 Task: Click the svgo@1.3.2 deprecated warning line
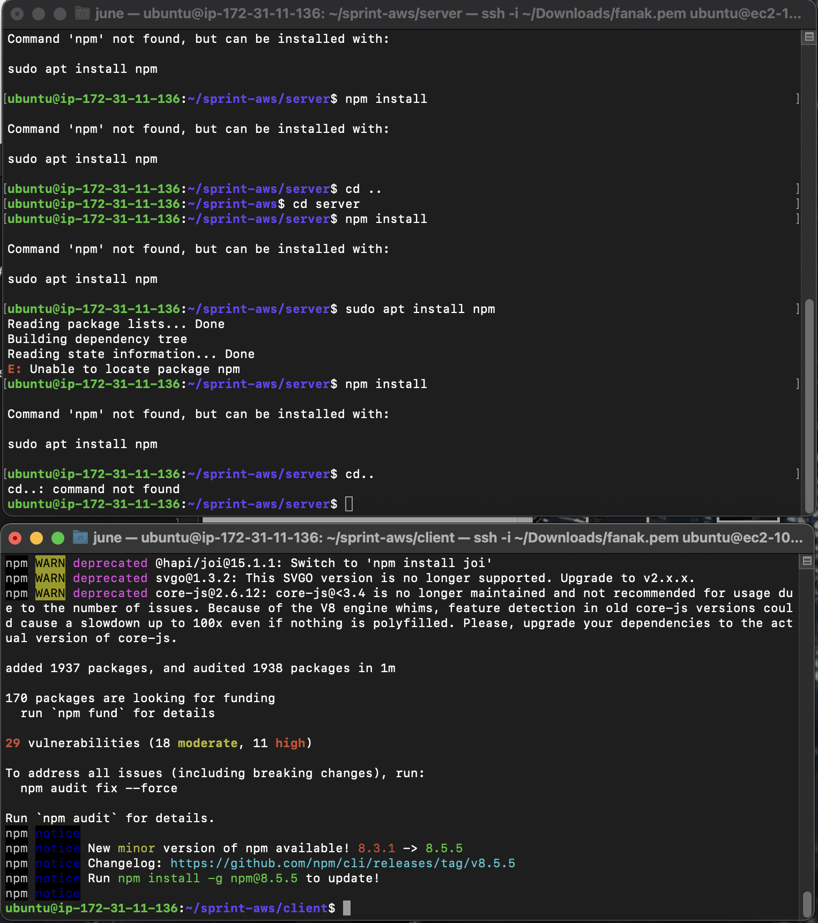pos(351,578)
